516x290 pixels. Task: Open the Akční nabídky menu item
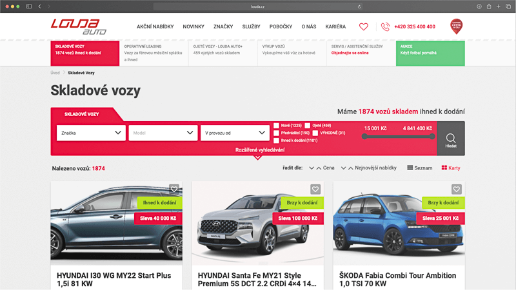pos(155,27)
